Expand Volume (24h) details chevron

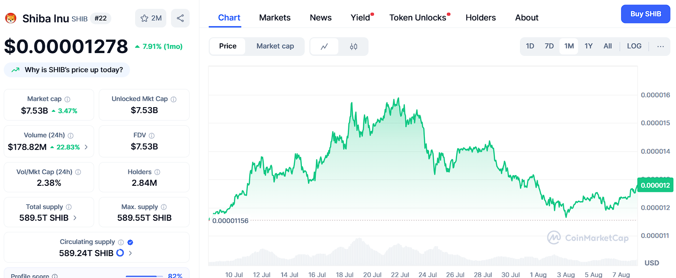tap(86, 147)
